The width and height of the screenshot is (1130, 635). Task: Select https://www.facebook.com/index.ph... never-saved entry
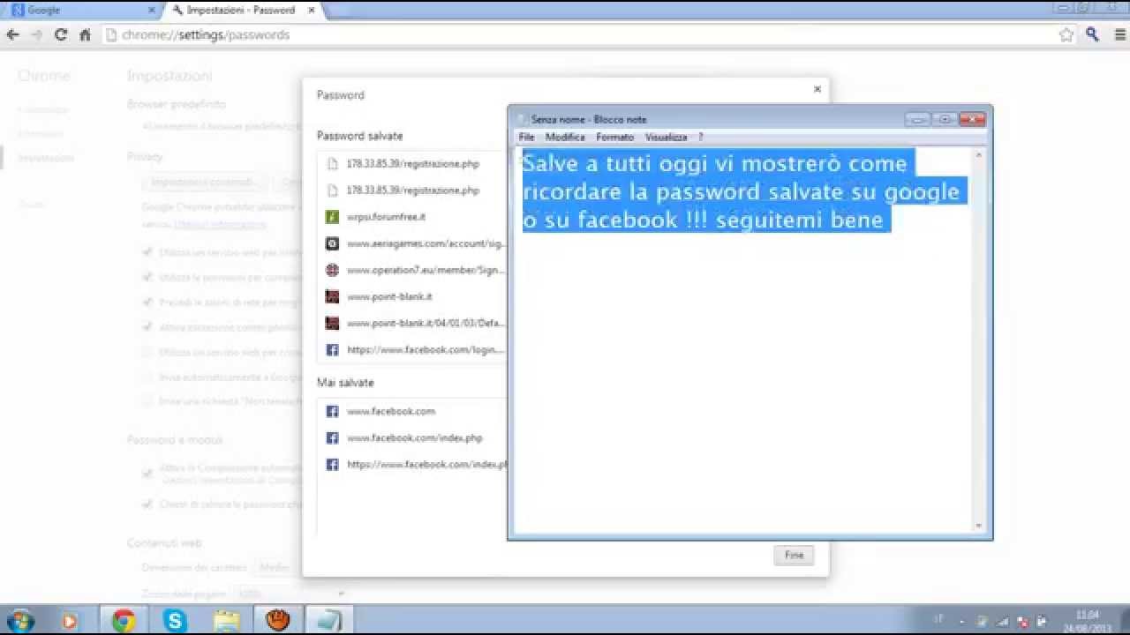412,464
